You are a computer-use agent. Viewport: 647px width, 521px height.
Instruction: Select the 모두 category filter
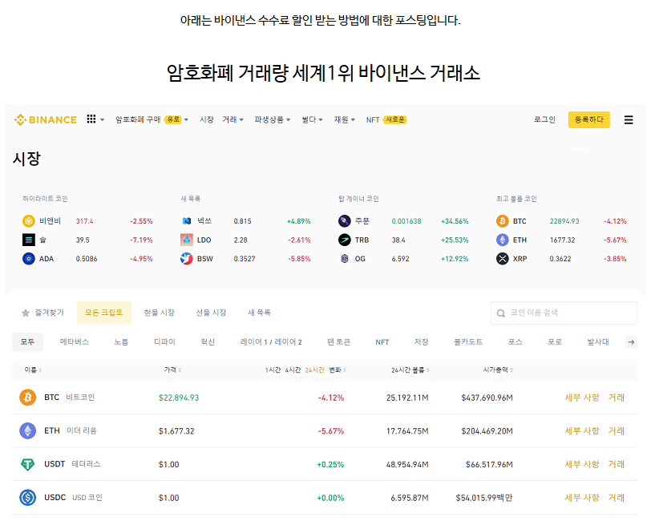pos(27,342)
